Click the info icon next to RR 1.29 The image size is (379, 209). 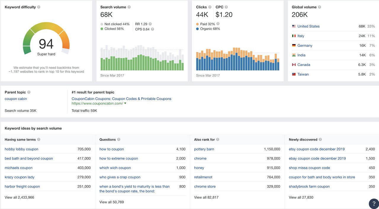150,24
